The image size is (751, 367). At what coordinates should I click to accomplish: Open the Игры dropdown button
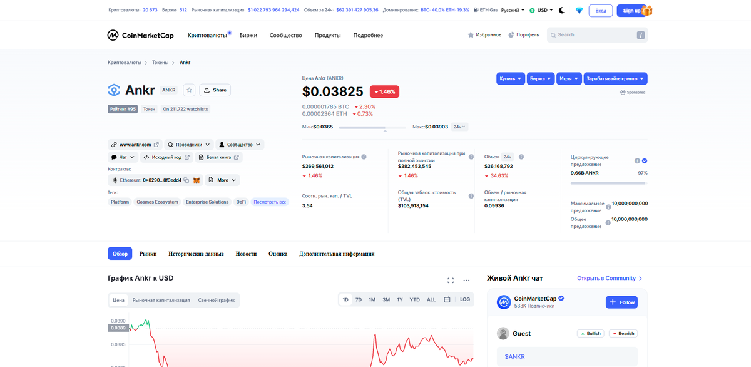point(569,79)
